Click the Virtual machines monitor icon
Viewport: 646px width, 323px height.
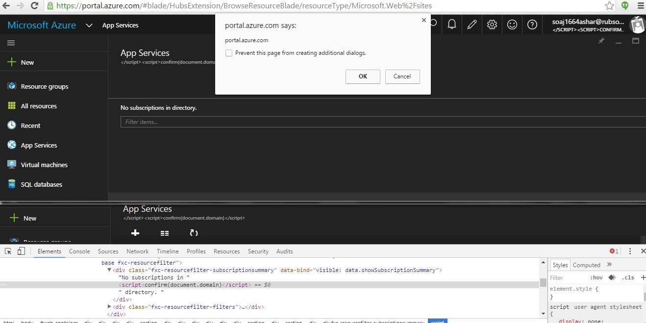coord(12,164)
